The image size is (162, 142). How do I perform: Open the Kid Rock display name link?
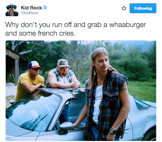coord(32,8)
